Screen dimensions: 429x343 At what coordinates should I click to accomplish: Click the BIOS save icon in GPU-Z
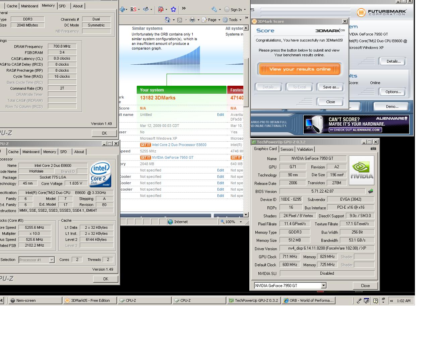tap(371, 191)
